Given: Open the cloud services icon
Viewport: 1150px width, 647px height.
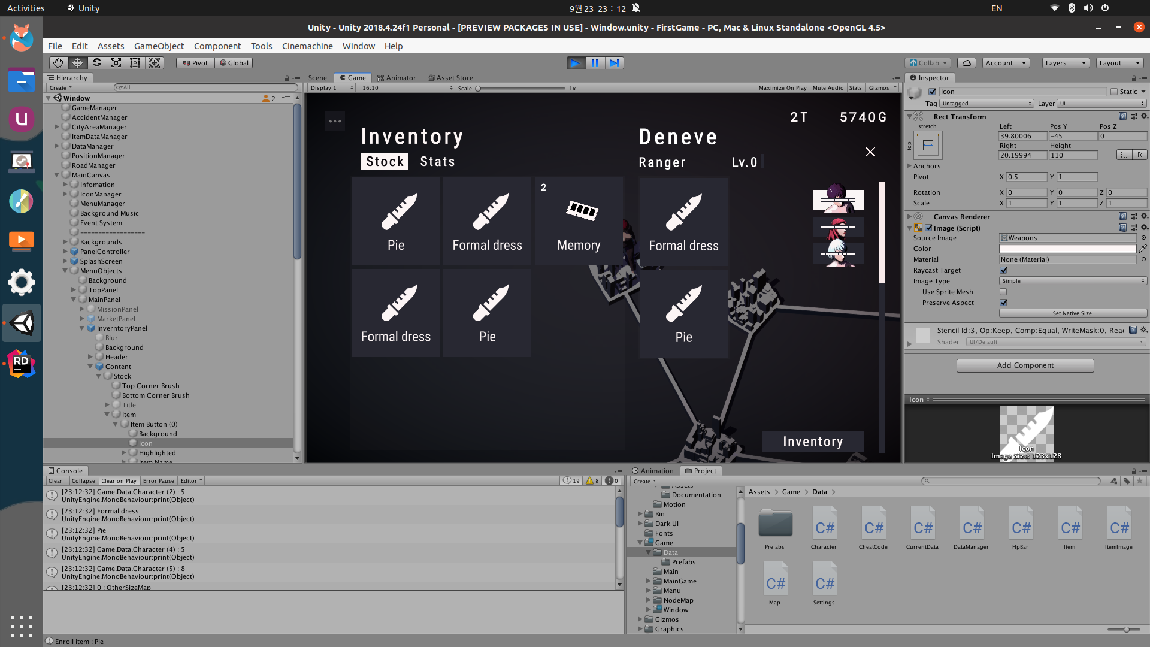Looking at the screenshot, I should [x=967, y=63].
